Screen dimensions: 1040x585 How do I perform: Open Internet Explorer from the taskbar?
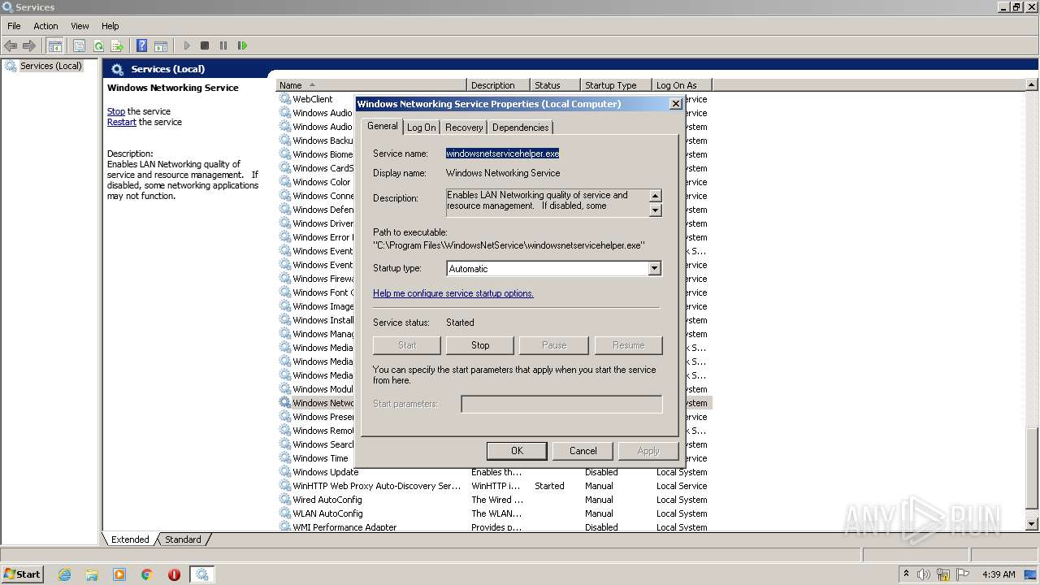(65, 574)
